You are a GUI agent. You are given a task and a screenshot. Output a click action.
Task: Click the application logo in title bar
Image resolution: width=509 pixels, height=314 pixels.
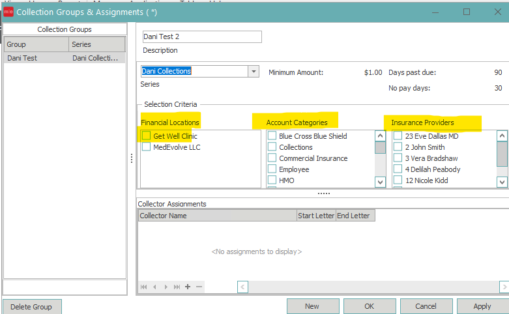8,12
